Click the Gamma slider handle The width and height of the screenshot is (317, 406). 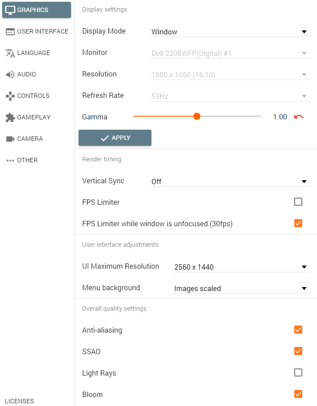coord(197,117)
